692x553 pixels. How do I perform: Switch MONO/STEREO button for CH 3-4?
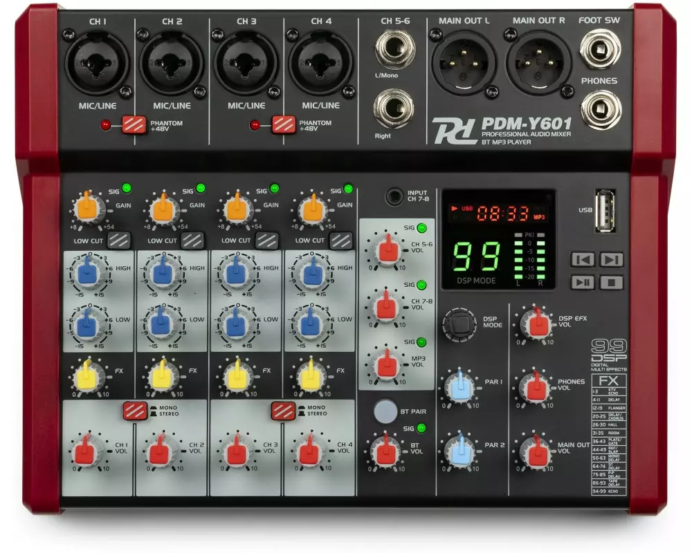click(283, 411)
